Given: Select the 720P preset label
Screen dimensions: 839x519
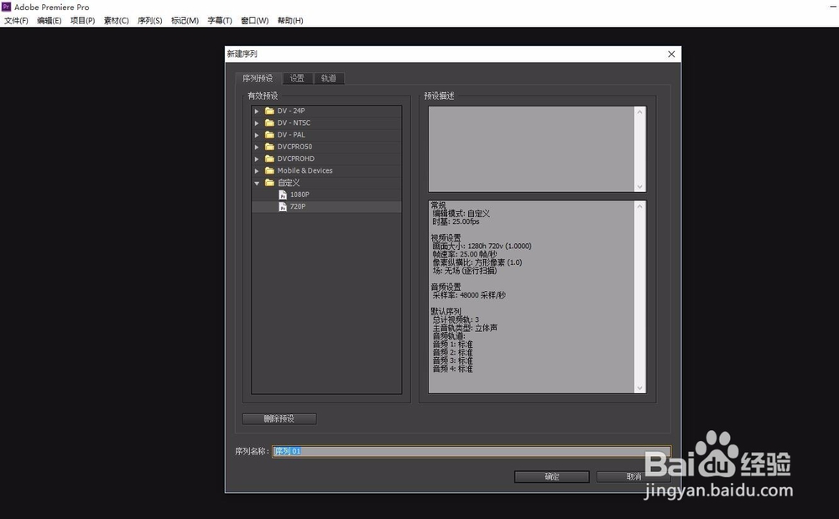Looking at the screenshot, I should point(298,206).
